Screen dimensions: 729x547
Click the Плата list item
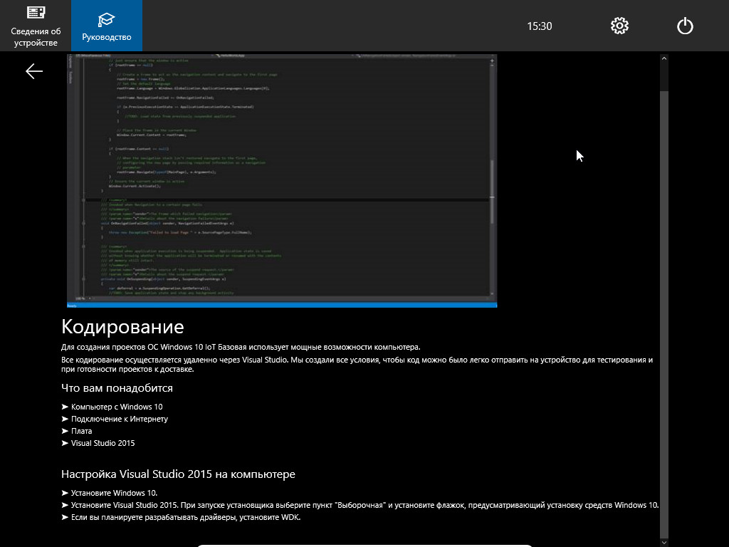click(77, 431)
